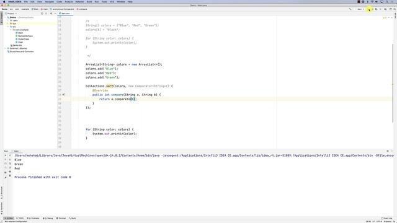Expand External Libraries node
The image size is (397, 223).
[x=6, y=48]
